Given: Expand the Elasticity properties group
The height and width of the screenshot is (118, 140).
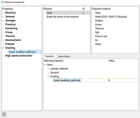Looking at the screenshot, I should pos(3,13).
